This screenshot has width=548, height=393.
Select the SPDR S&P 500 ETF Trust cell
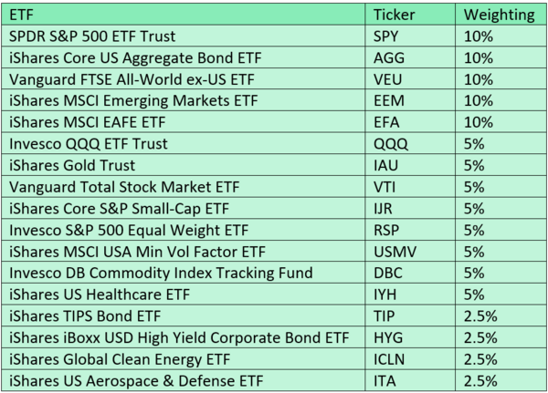point(184,36)
